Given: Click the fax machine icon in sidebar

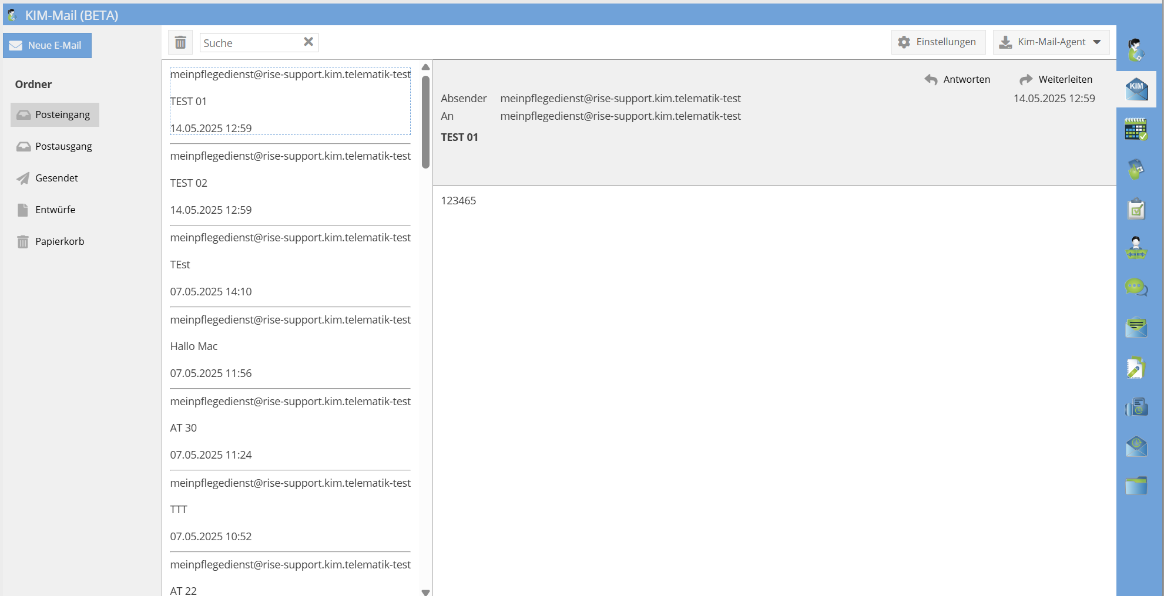Looking at the screenshot, I should 1136,407.
